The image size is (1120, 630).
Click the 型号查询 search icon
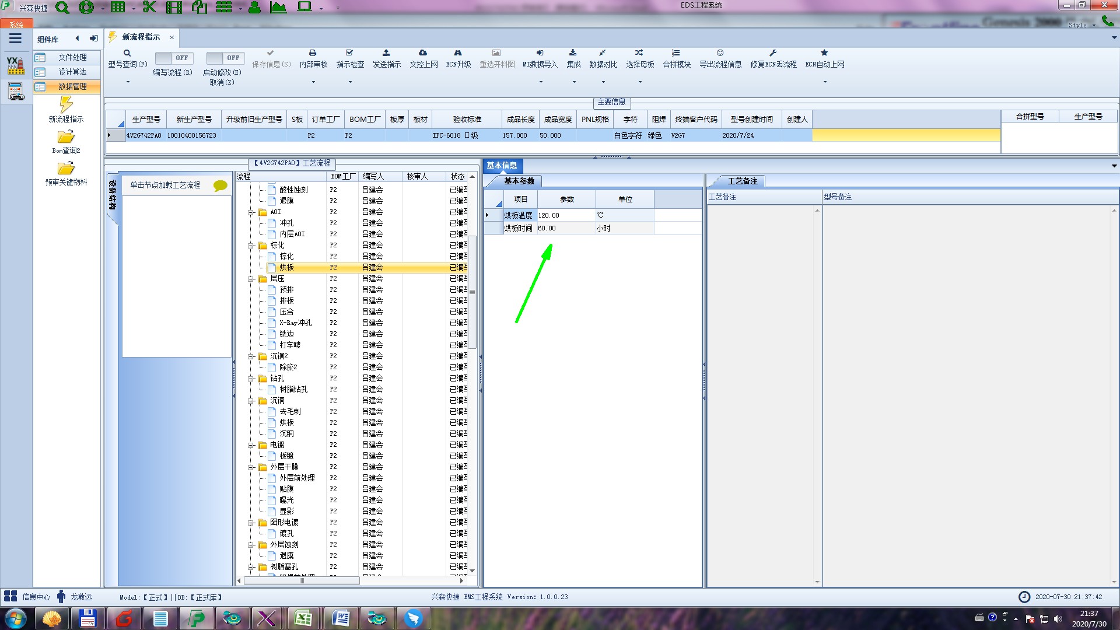127,53
